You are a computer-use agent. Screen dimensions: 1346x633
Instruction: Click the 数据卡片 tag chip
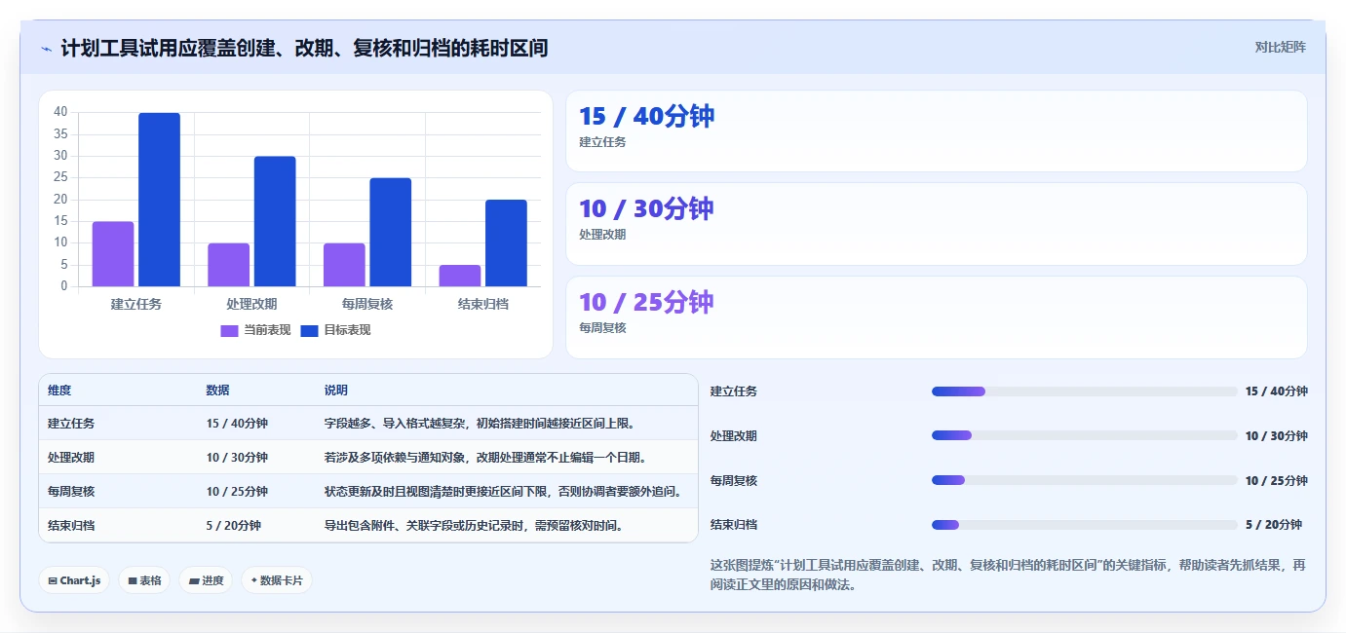tap(277, 580)
